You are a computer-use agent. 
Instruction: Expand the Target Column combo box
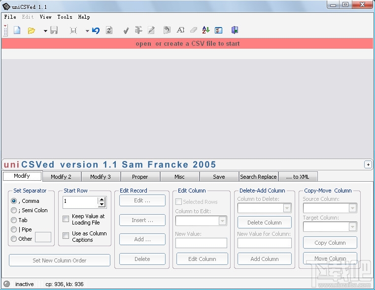pyautogui.click(x=352, y=227)
